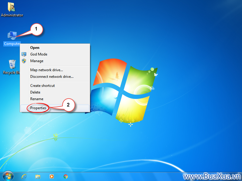This screenshot has width=242, height=181.
Task: Launch Internet Explorer from the taskbar
Action: pos(24,176)
